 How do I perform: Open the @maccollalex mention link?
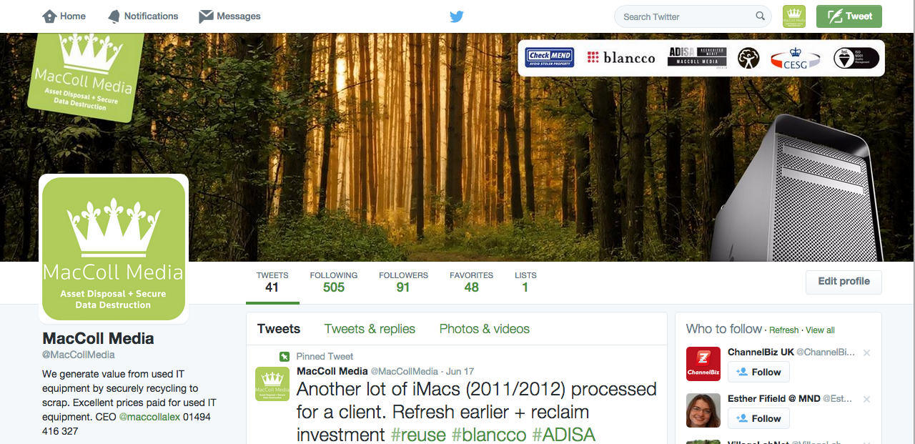click(149, 417)
